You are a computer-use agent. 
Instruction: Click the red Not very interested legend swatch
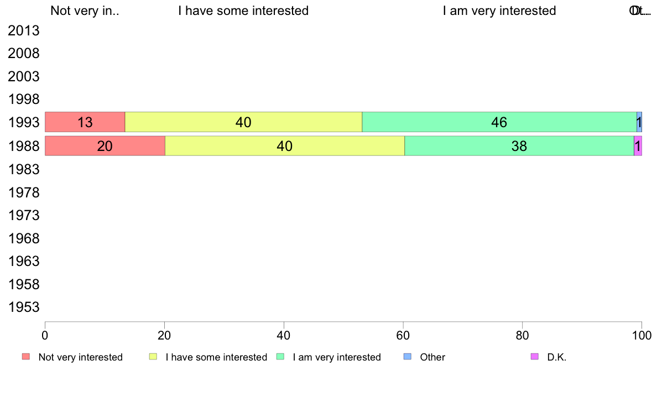tap(26, 357)
